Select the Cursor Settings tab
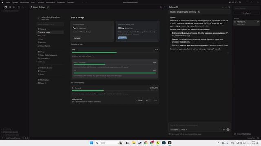 coord(39,7)
